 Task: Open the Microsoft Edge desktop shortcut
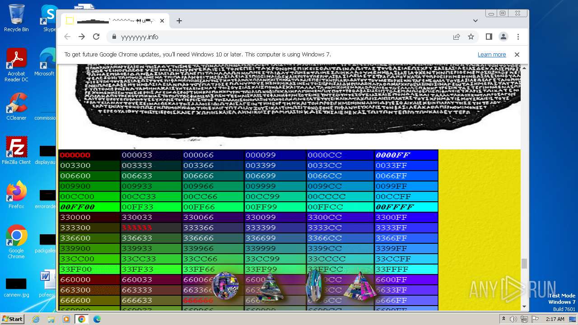coord(46,62)
